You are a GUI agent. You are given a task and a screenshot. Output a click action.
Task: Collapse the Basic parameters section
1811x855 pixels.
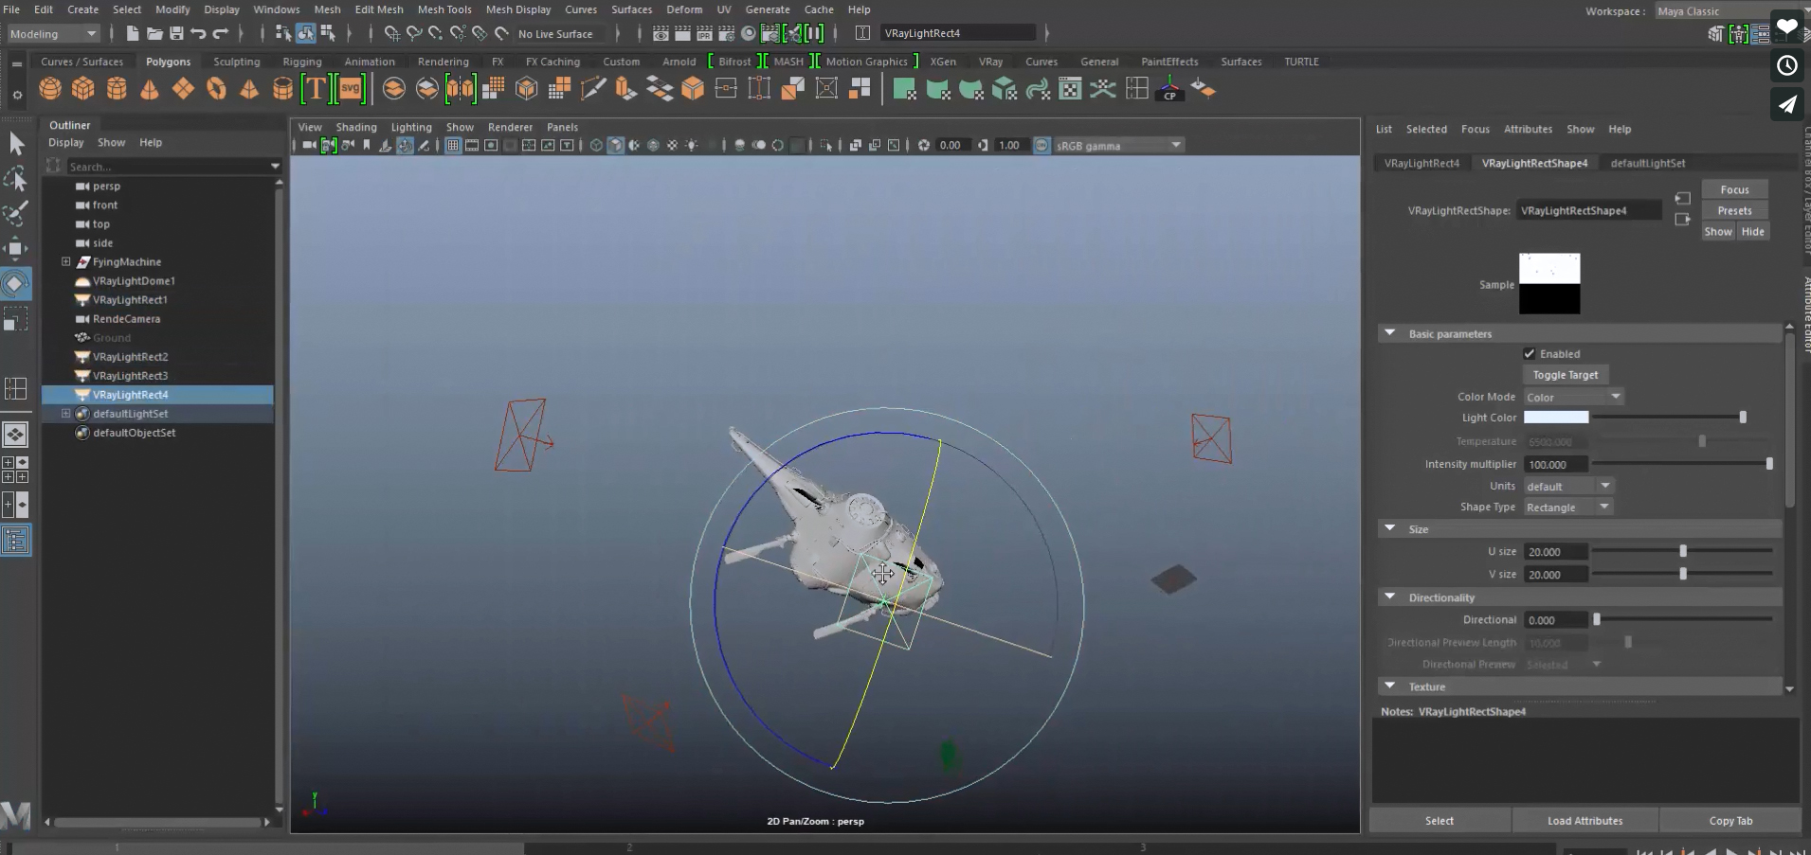click(x=1390, y=333)
